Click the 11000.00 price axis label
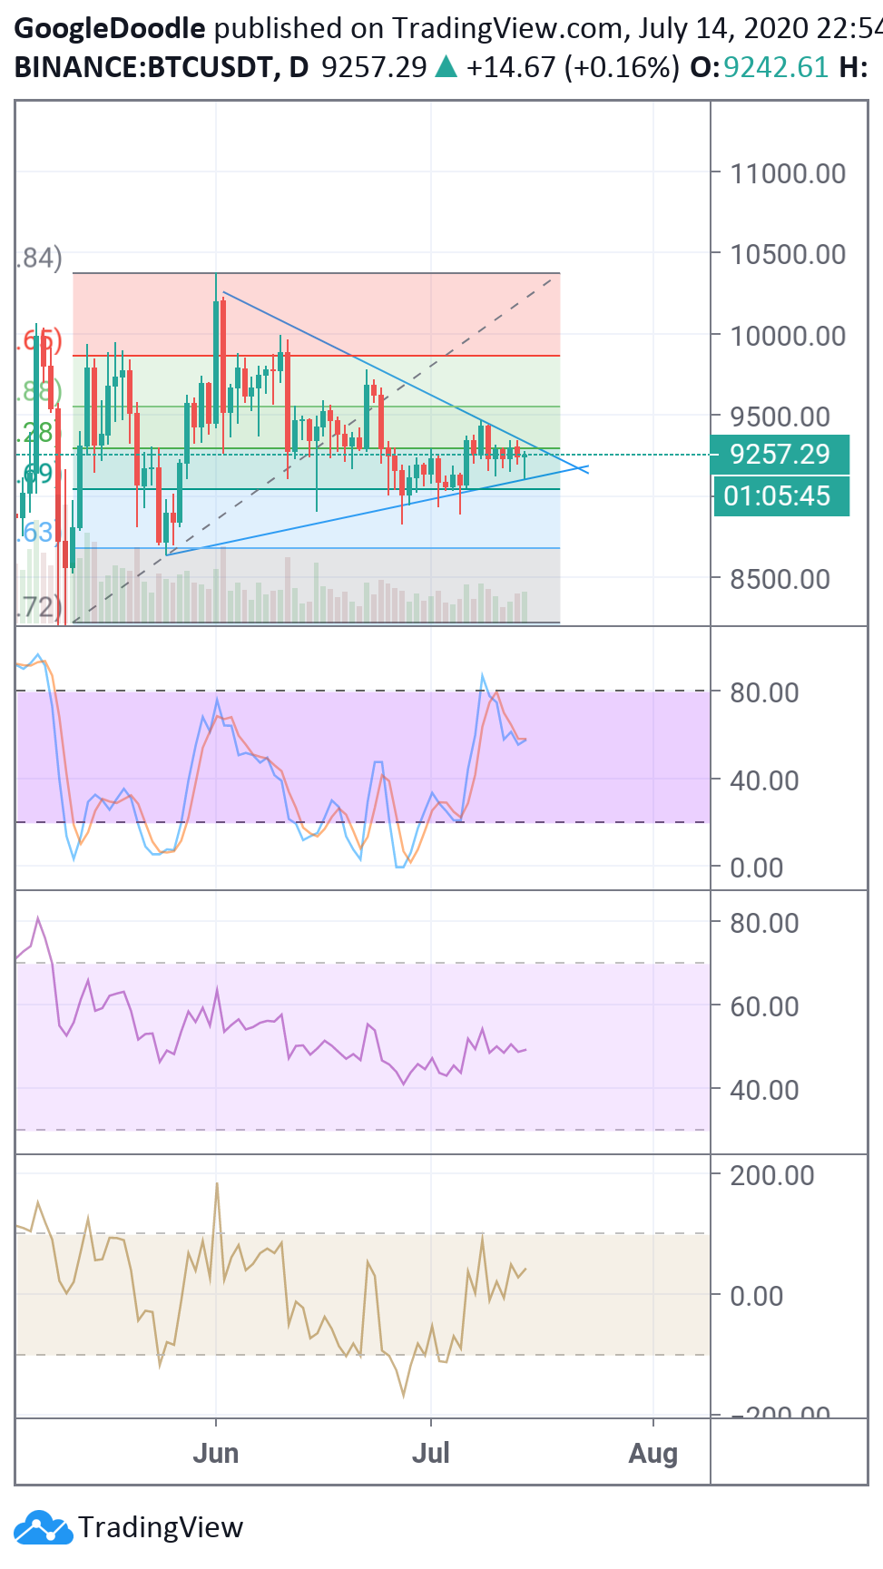Viewport: 883px width, 1569px height. point(787,173)
